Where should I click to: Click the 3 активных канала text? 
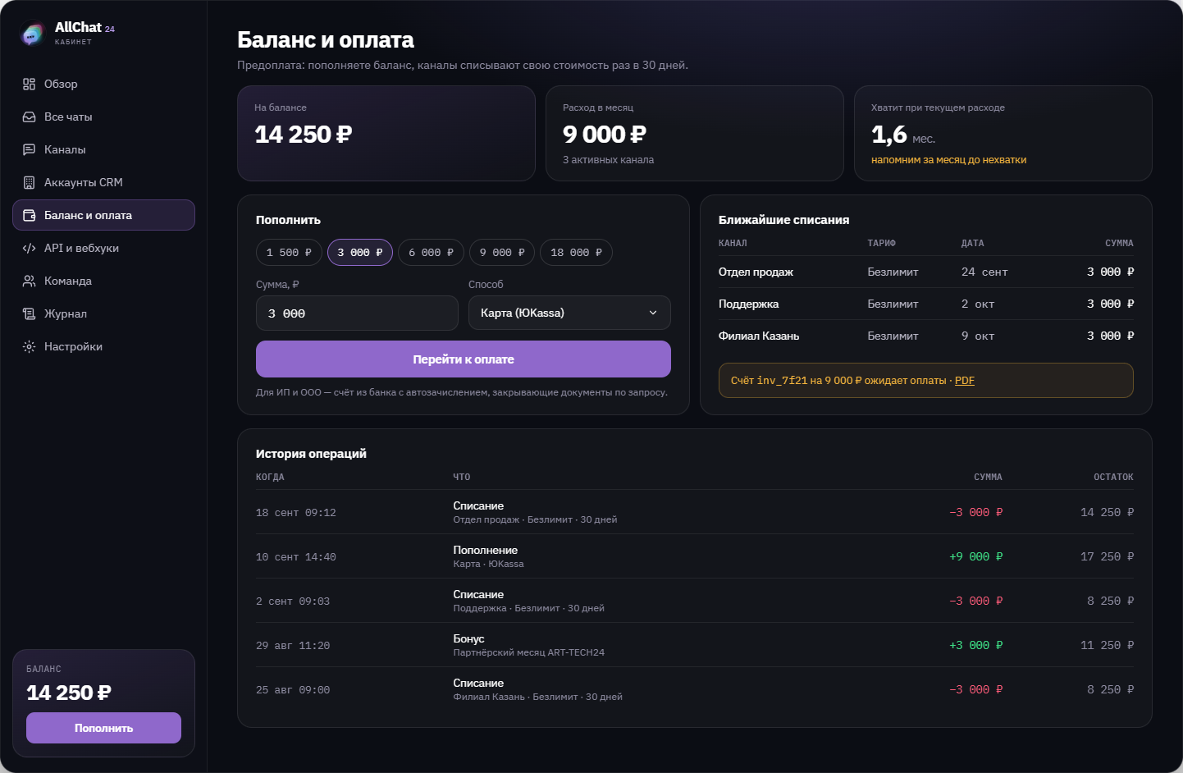point(608,160)
